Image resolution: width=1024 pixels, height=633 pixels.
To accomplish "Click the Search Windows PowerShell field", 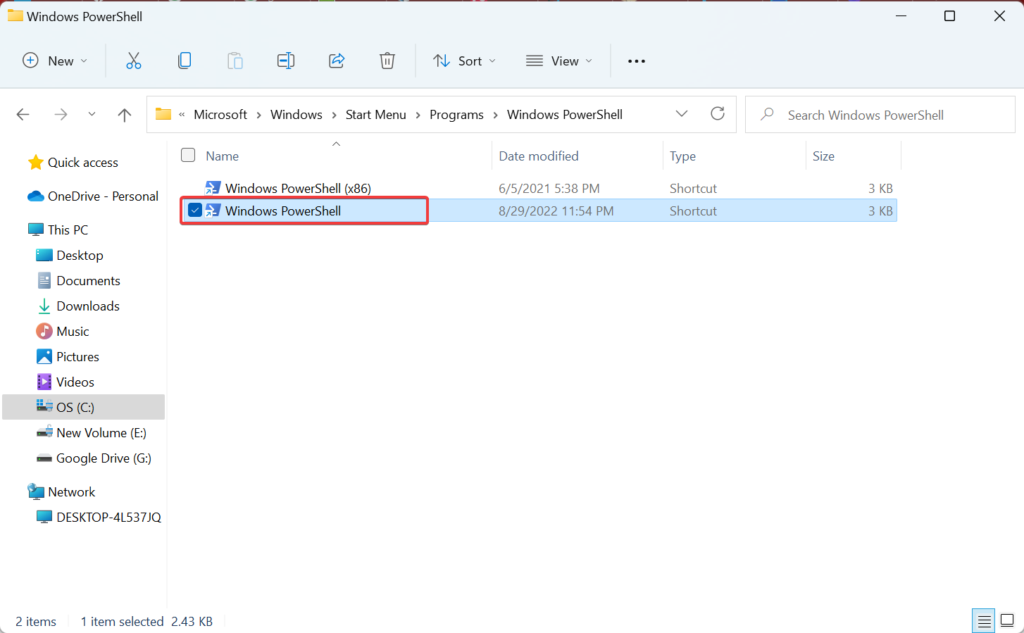I will [x=880, y=114].
